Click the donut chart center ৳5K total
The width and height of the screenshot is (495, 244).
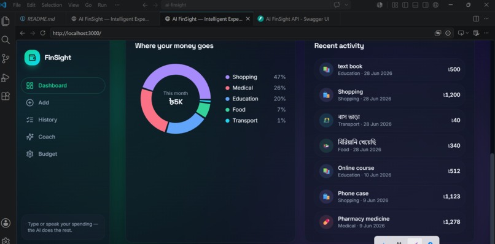click(x=176, y=102)
